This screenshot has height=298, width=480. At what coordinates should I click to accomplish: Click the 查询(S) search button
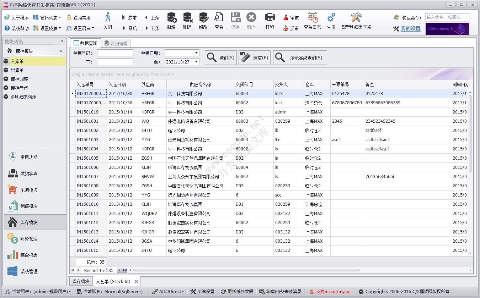220,58
